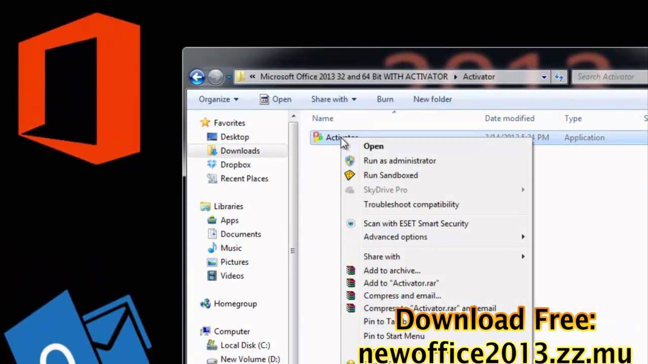Click the Favorites star icon
This screenshot has height=364, width=648.
tap(205, 123)
